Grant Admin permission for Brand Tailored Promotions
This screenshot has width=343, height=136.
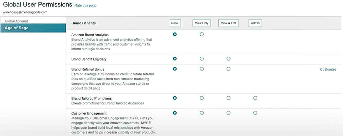[x=255, y=98]
